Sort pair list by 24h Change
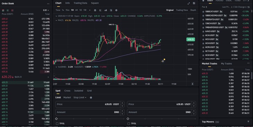The height and width of the screenshot is (127, 253). pyautogui.click(x=241, y=7)
